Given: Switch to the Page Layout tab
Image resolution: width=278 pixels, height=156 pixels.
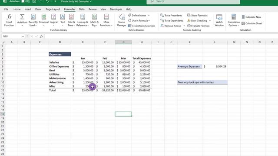Looking at the screenshot, I should click(53, 9).
